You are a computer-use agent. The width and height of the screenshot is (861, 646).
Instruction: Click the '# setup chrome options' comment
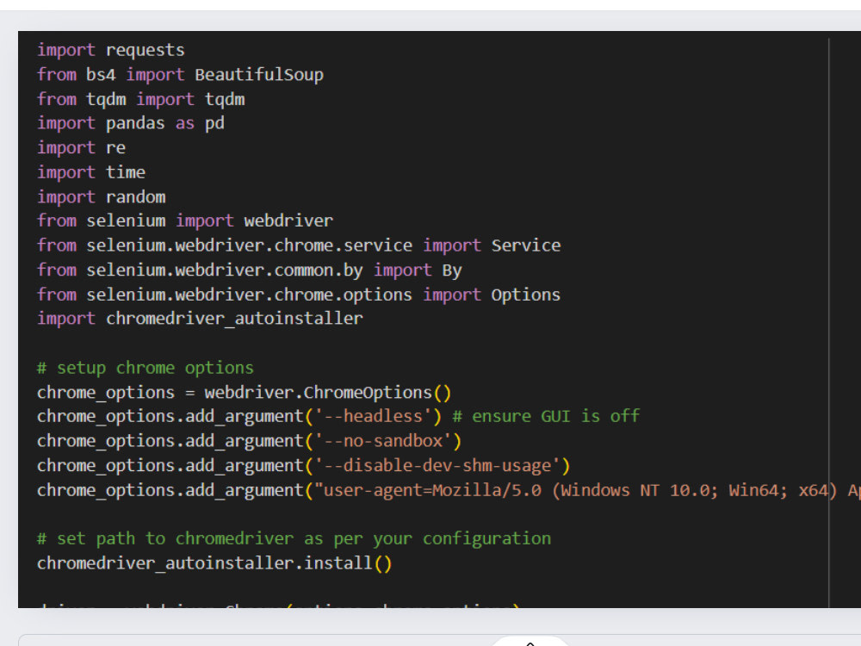146,368
